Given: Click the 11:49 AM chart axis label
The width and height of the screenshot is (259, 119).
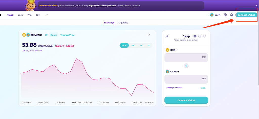Looking at the screenshot, I should click(x=149, y=103).
